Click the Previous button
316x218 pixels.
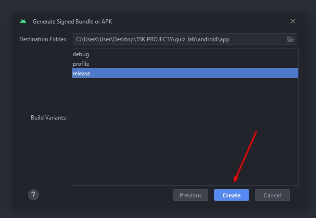[190, 195]
